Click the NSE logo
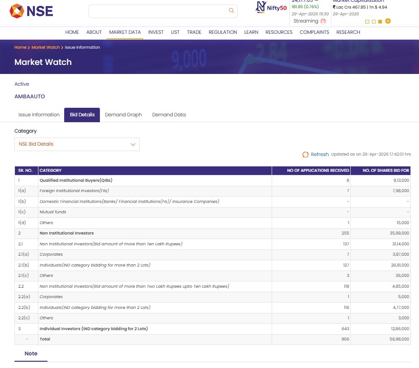This screenshot has width=419, height=368. point(31,11)
